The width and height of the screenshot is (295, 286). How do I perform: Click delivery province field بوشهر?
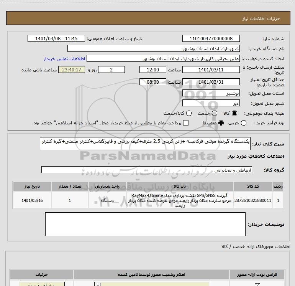(211, 93)
